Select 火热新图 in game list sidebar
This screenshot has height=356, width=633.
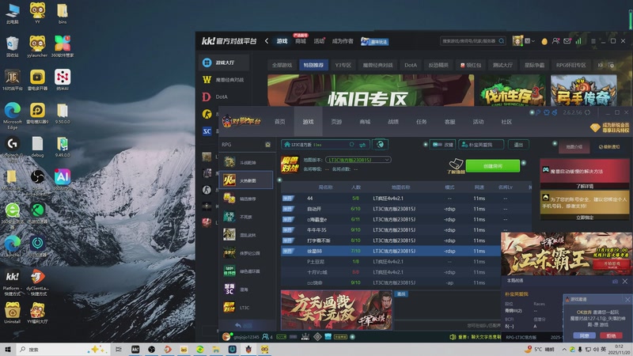pyautogui.click(x=246, y=180)
